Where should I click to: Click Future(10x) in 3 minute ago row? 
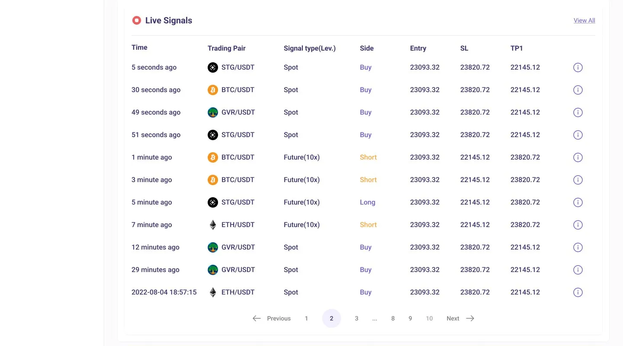coord(302,180)
